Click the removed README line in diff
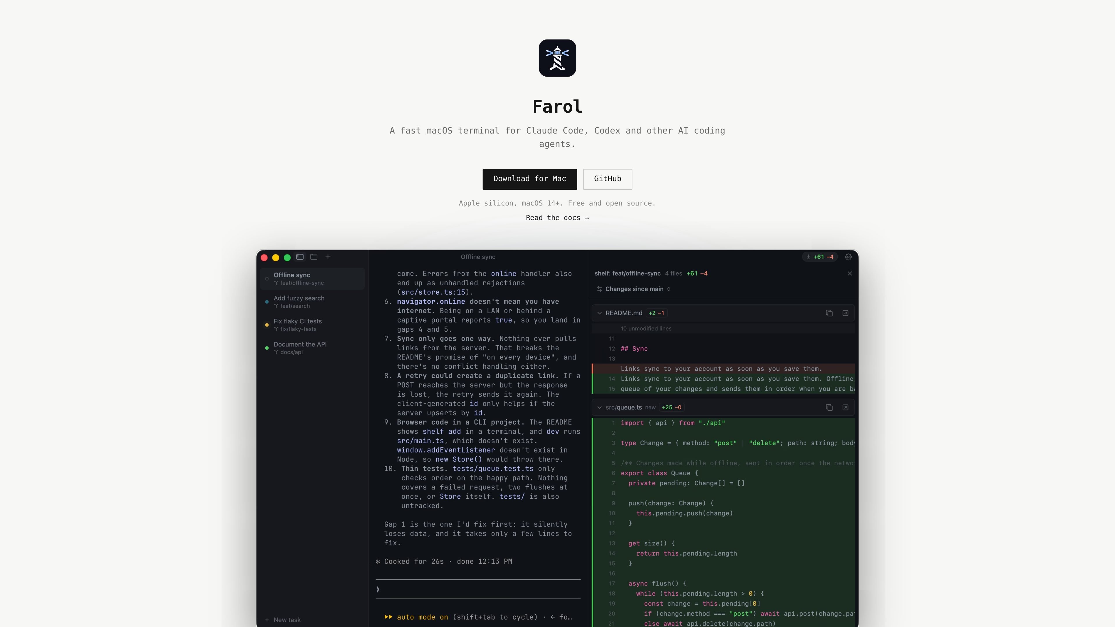Viewport: 1115px width, 627px height. pos(723,369)
